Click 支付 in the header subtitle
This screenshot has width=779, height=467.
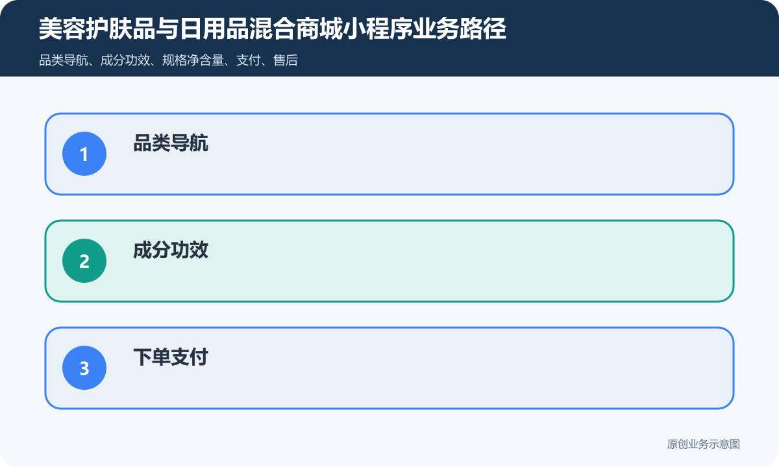click(247, 61)
